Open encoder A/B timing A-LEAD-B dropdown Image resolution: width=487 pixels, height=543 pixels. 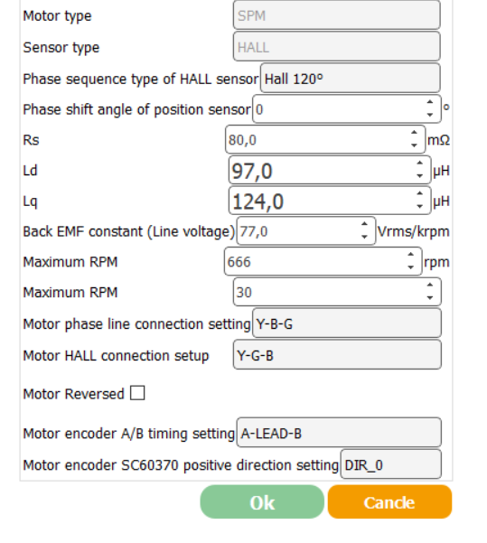(x=339, y=433)
